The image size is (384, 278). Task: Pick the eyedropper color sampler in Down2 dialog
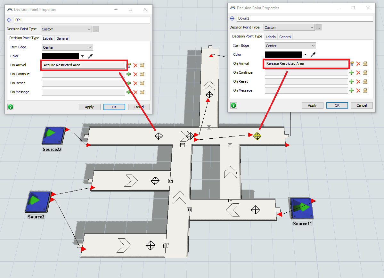pos(313,54)
